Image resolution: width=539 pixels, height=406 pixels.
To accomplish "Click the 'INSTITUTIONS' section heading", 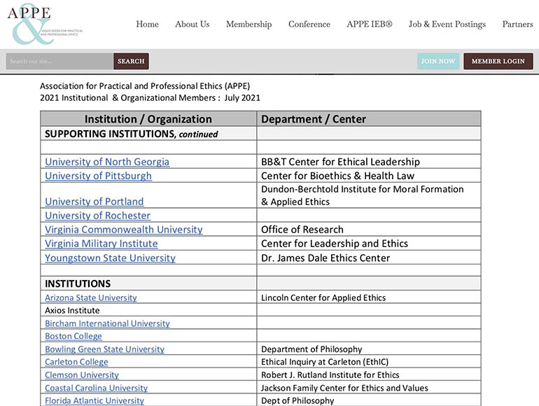I will (78, 283).
